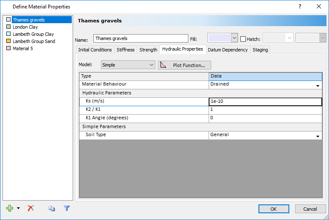Open the Fill color dropdown
This screenshot has height=220, width=329.
234,38
